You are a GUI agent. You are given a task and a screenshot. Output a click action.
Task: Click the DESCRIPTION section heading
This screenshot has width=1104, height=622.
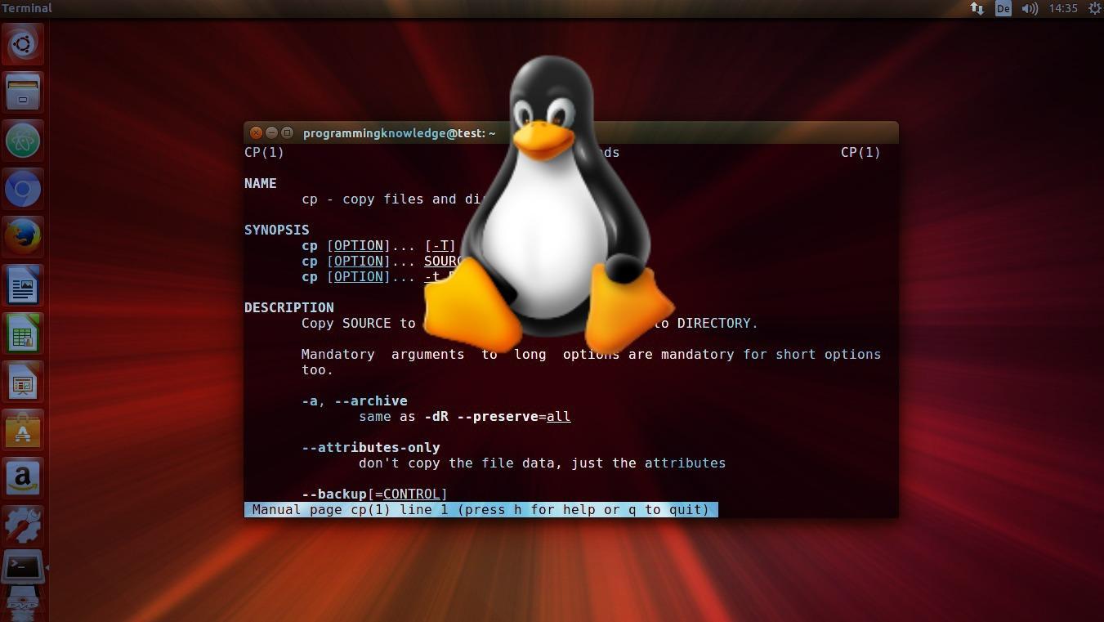[289, 307]
